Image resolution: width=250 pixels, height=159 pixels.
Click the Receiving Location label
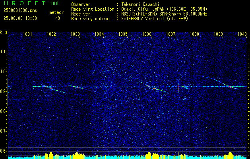pos(93,9)
